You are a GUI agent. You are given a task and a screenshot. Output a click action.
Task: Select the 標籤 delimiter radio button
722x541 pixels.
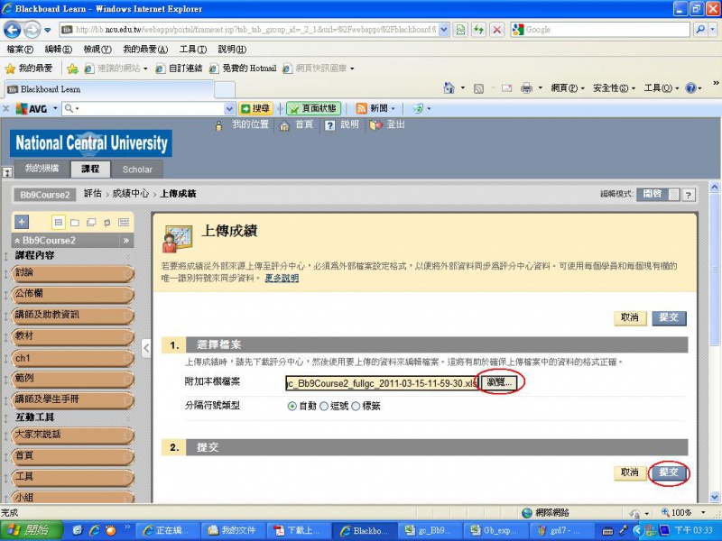[x=356, y=407]
